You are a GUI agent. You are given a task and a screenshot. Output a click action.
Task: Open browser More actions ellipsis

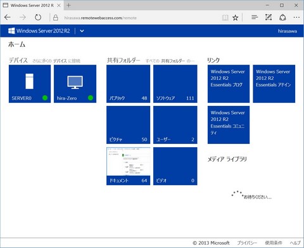tap(296, 17)
